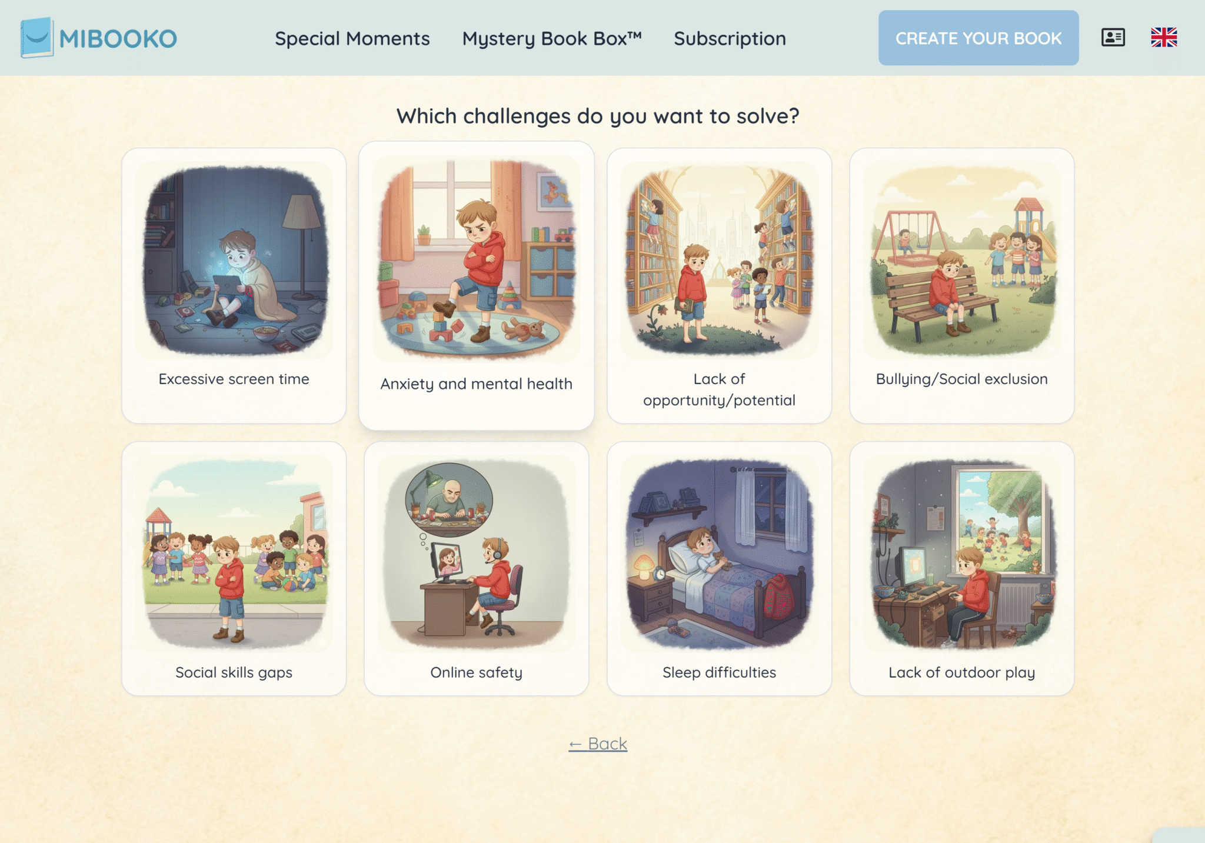
Task: Pick the Lack of opportunity/potential card
Action: click(x=719, y=285)
